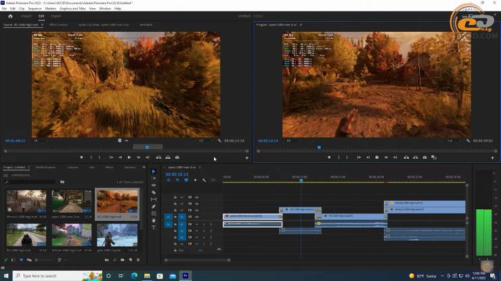This screenshot has height=281, width=501.
Task: Select the Type tool
Action: coord(154,228)
